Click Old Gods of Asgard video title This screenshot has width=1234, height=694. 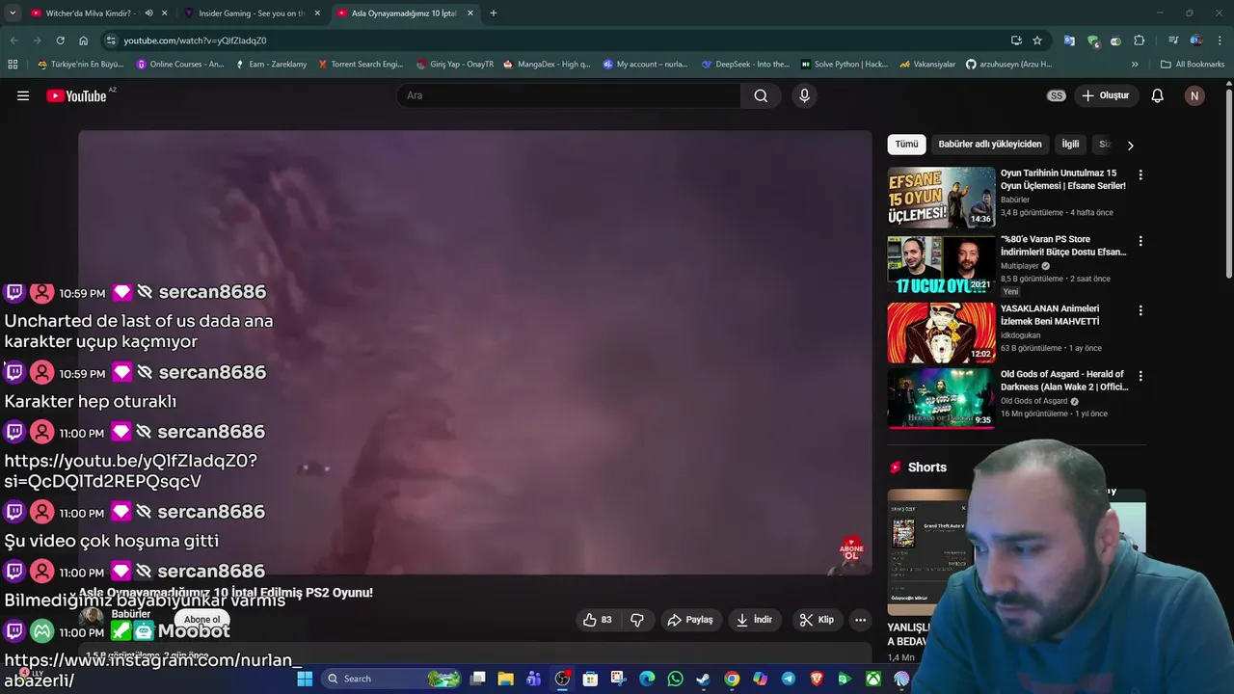pyautogui.click(x=1064, y=380)
